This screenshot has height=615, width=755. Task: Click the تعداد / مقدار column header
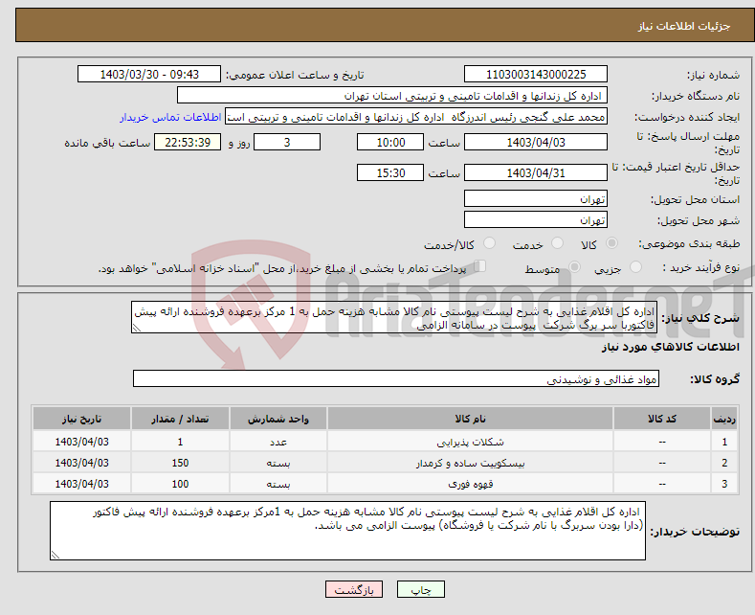pyautogui.click(x=180, y=419)
